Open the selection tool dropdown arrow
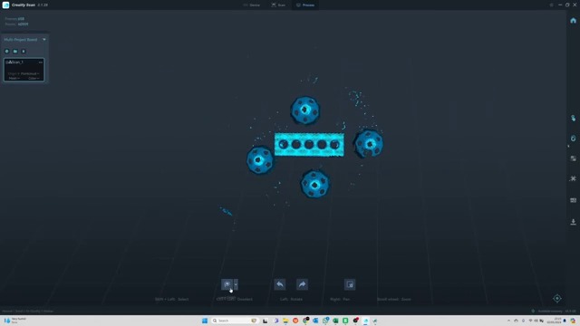 coord(236,284)
